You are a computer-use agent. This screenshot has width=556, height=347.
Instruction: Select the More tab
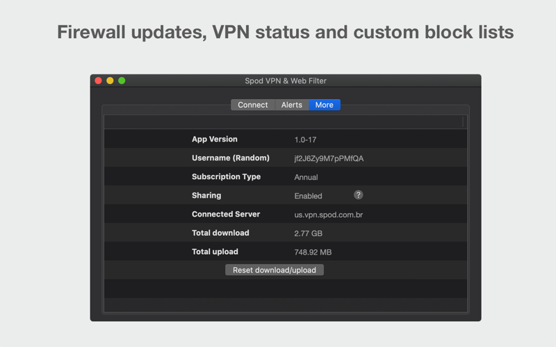click(x=325, y=105)
